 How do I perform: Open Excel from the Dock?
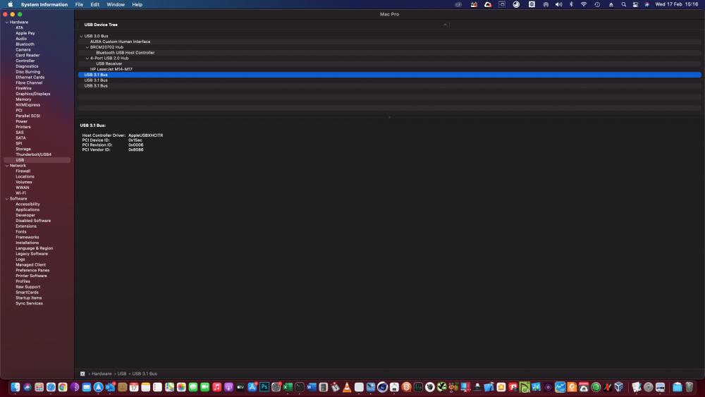288,387
